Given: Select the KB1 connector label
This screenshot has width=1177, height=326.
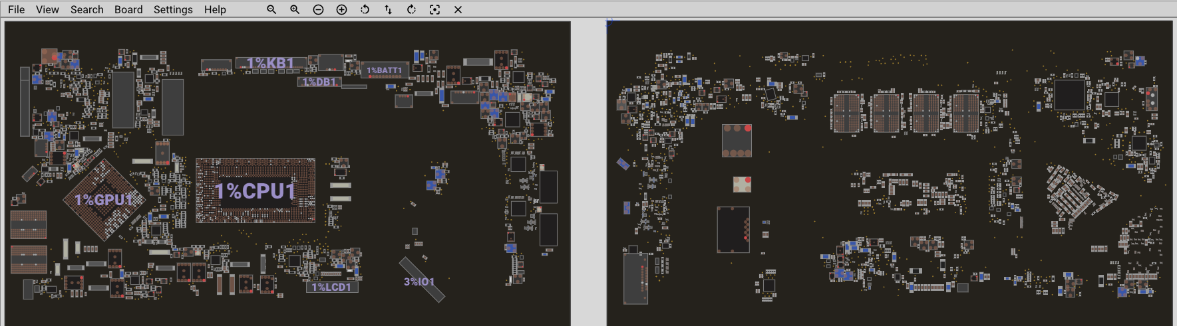Looking at the screenshot, I should pyautogui.click(x=270, y=63).
